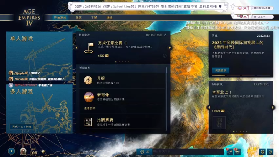Click the event challenge reward thumbnail
This screenshot has height=157, width=279.
click(x=219, y=122)
